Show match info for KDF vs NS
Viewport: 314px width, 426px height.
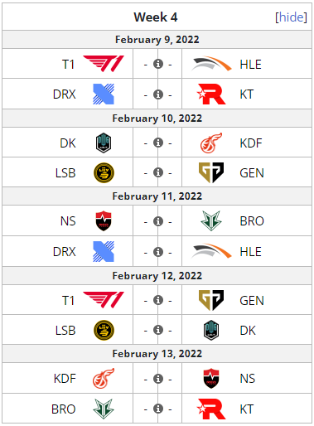point(158,379)
